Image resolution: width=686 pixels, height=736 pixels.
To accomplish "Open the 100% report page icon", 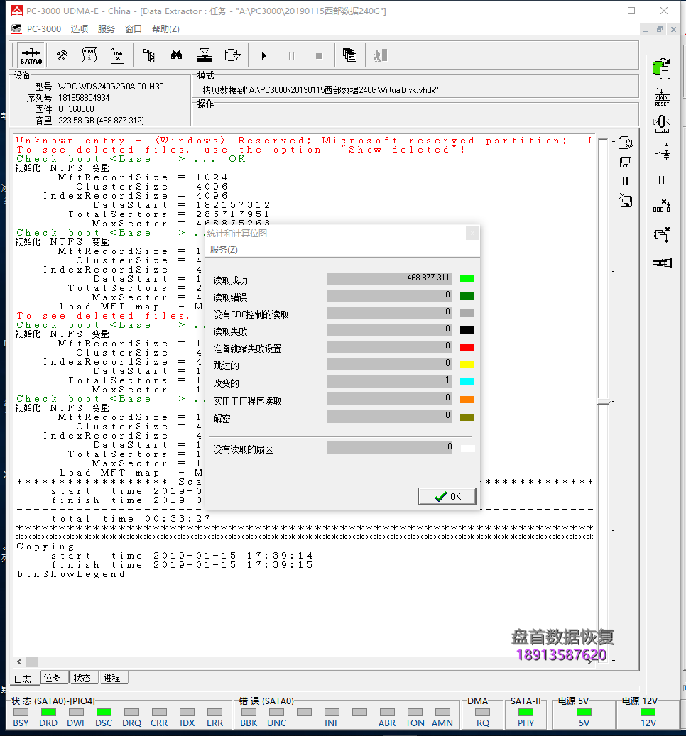I will click(117, 55).
